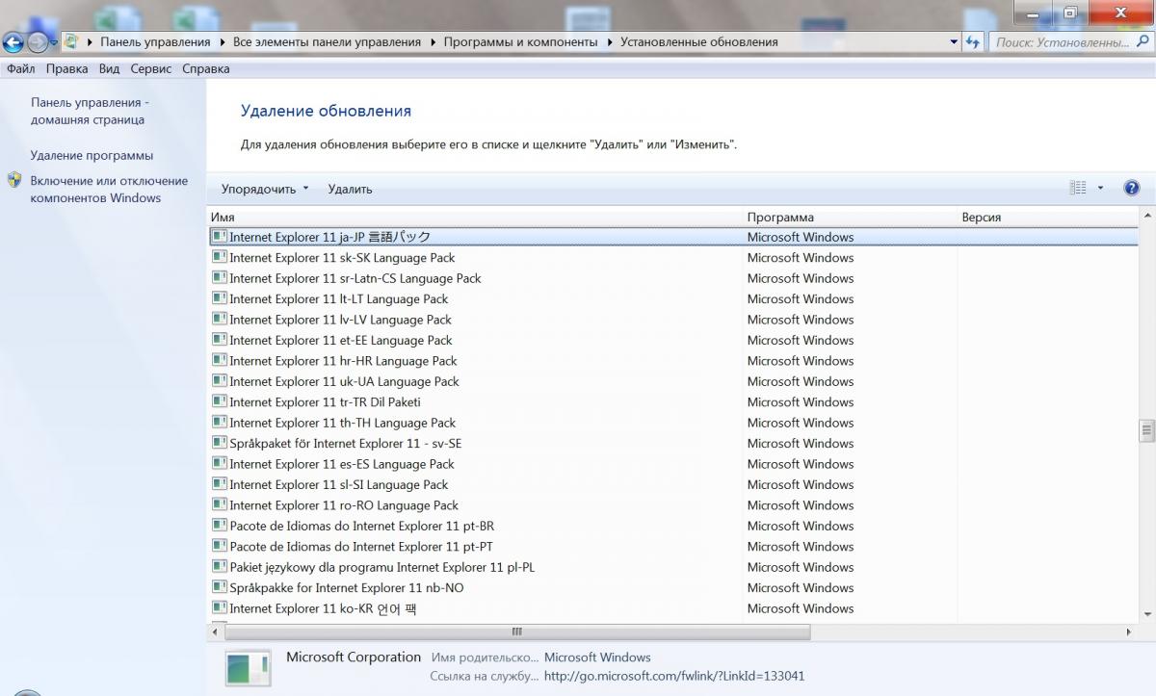Click Панель управления breadcrumb in address bar
Screen dimensions: 1156x696
[155, 42]
